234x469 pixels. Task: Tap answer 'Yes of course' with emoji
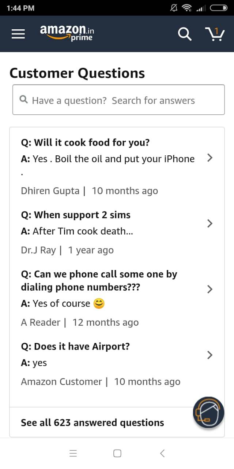[62, 303]
